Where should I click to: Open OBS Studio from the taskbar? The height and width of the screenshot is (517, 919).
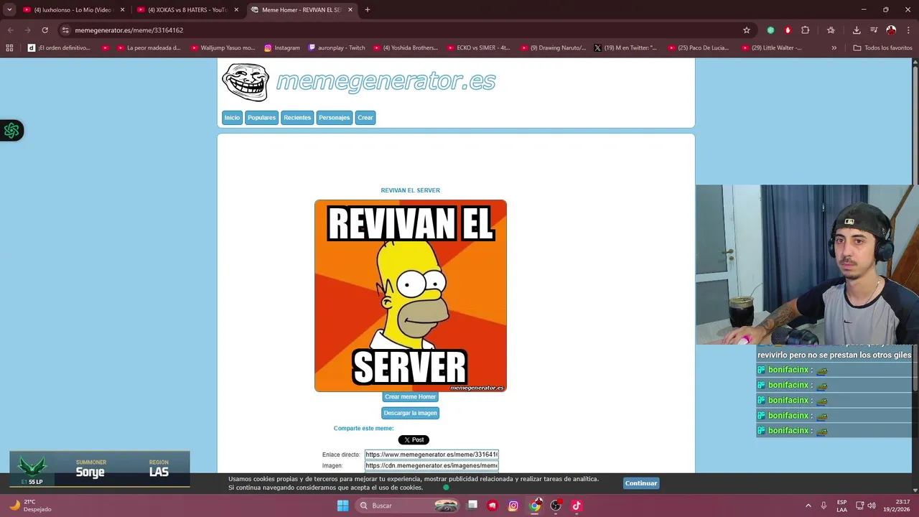[x=555, y=506]
